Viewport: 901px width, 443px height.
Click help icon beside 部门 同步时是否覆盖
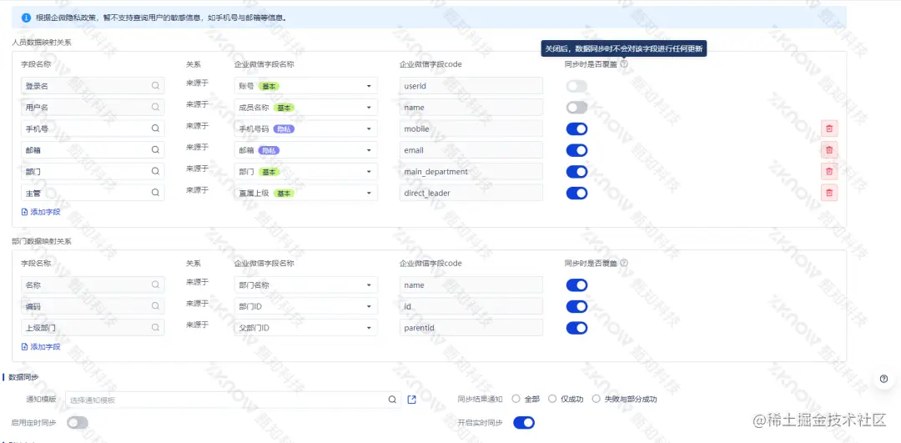624,263
